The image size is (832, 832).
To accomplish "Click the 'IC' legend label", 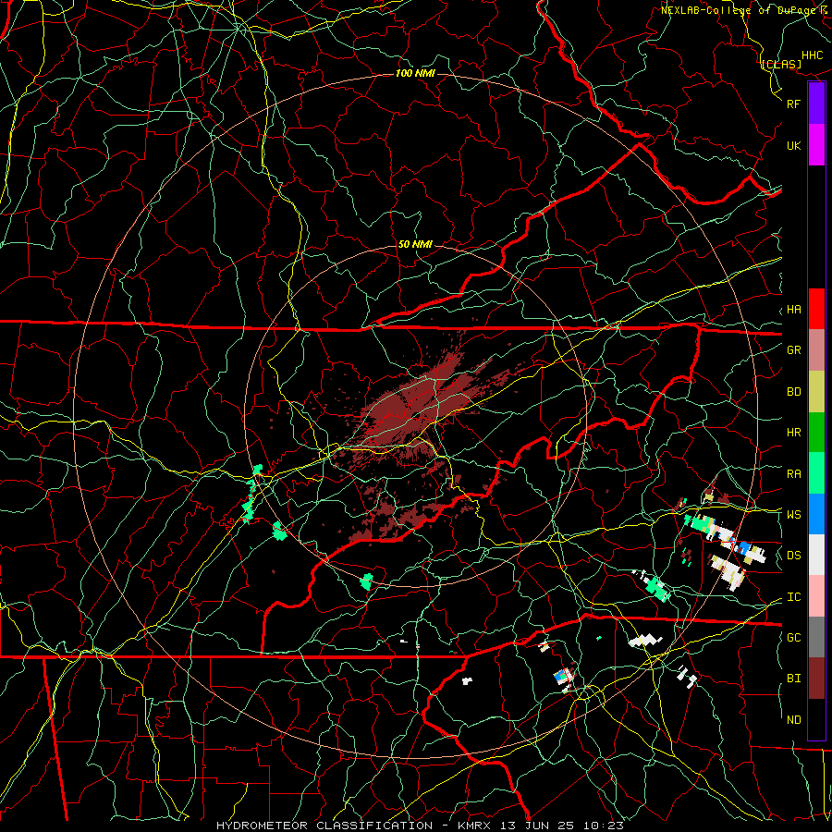I will pos(793,597).
